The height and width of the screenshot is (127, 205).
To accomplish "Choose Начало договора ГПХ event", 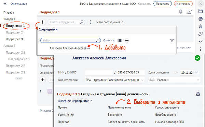I will click(x=169, y=122).
